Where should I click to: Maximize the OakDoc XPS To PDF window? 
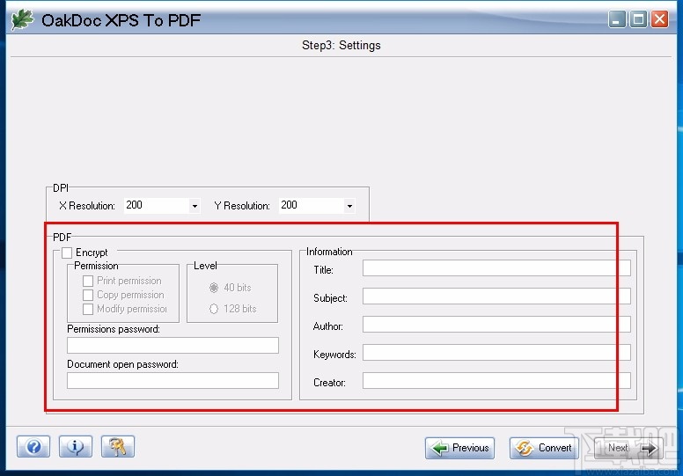[x=638, y=19]
